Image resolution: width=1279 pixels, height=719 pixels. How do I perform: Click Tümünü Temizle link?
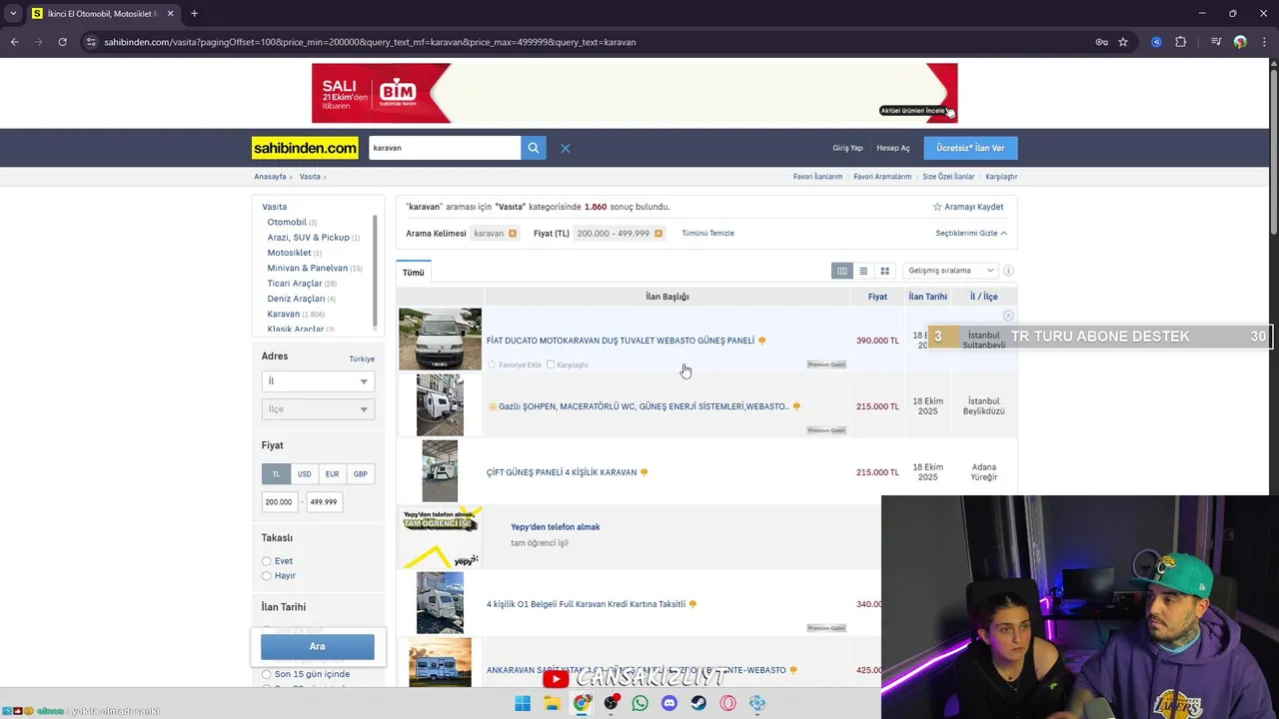point(707,234)
